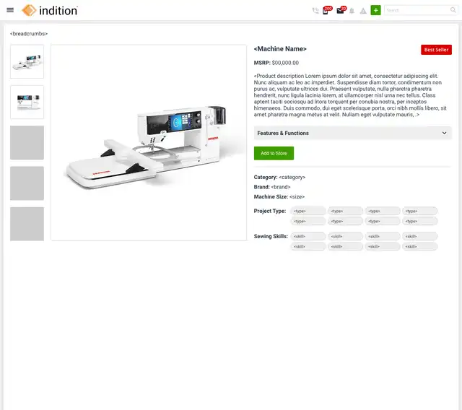Open the hamburger navigation menu
462x410 pixels.
(x=10, y=10)
